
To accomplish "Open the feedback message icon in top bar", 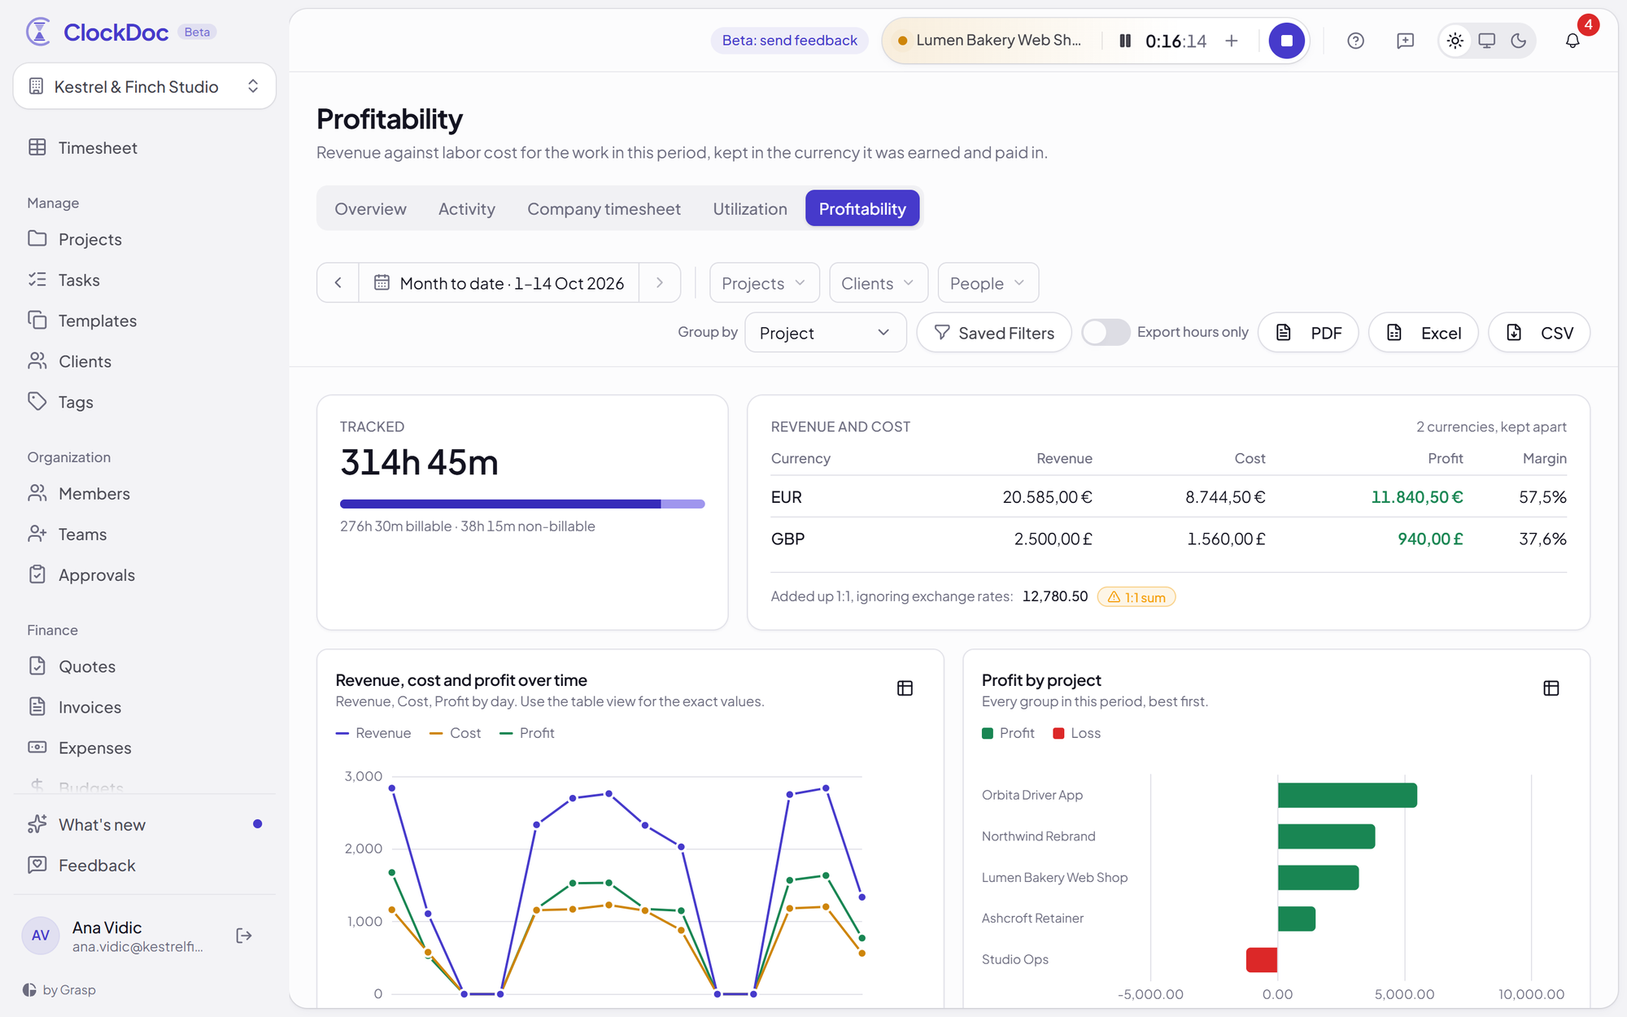I will 1405,41.
